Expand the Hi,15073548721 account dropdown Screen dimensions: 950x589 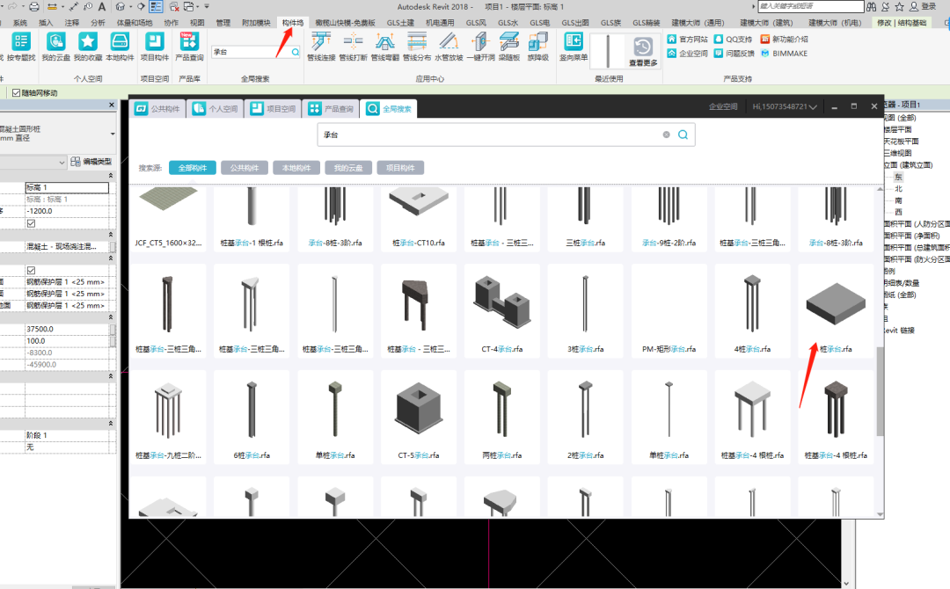tap(785, 106)
